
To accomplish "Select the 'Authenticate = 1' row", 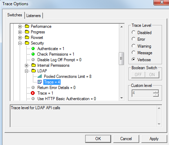I will coord(51,49).
